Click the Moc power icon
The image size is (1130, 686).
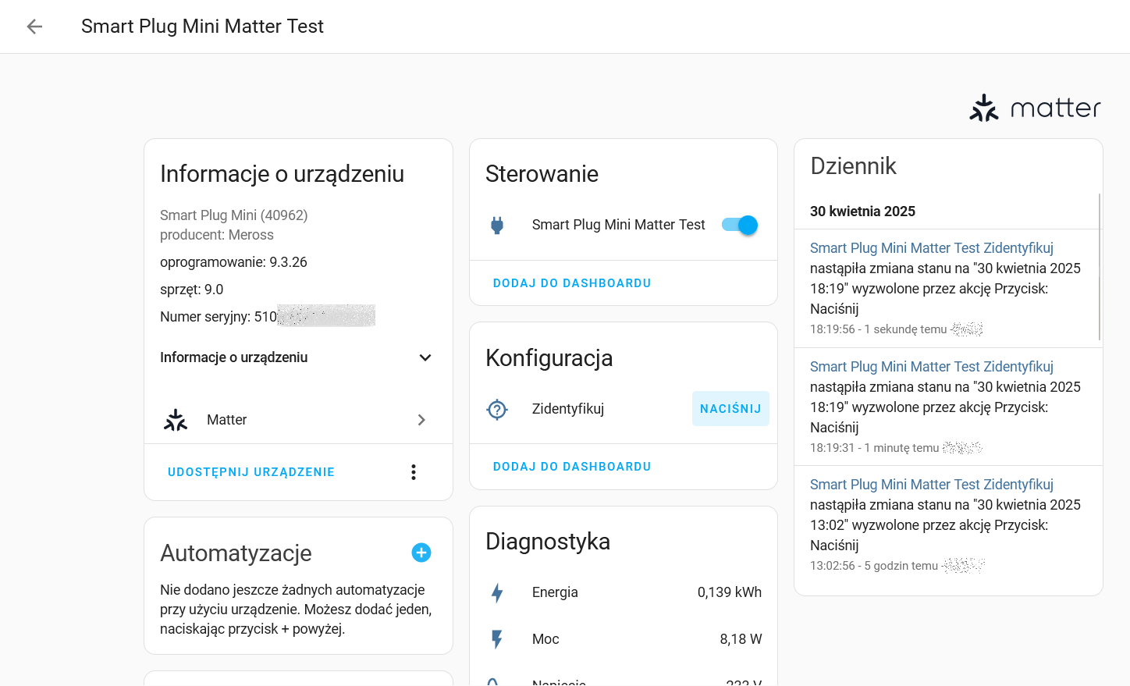coord(497,639)
